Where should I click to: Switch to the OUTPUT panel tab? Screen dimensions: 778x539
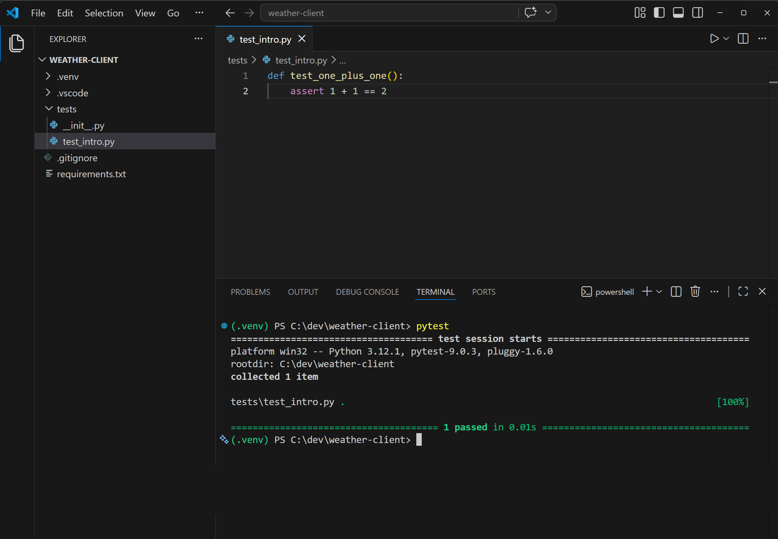point(303,292)
